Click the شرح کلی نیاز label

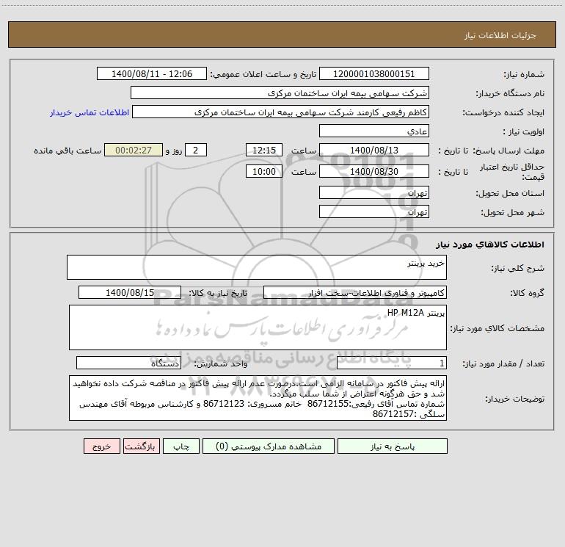(x=518, y=268)
